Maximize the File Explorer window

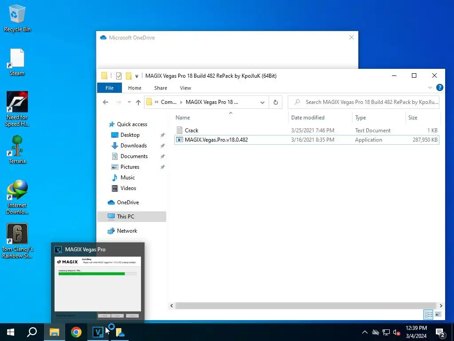point(414,75)
